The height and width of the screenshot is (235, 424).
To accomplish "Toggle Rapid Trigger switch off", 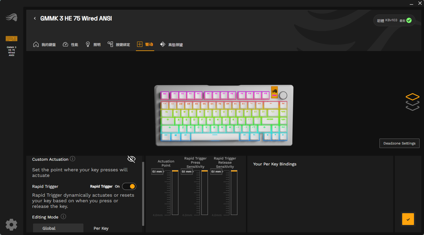I will click(129, 186).
